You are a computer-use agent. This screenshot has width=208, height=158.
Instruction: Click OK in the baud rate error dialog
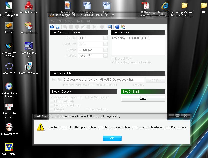point(112,138)
